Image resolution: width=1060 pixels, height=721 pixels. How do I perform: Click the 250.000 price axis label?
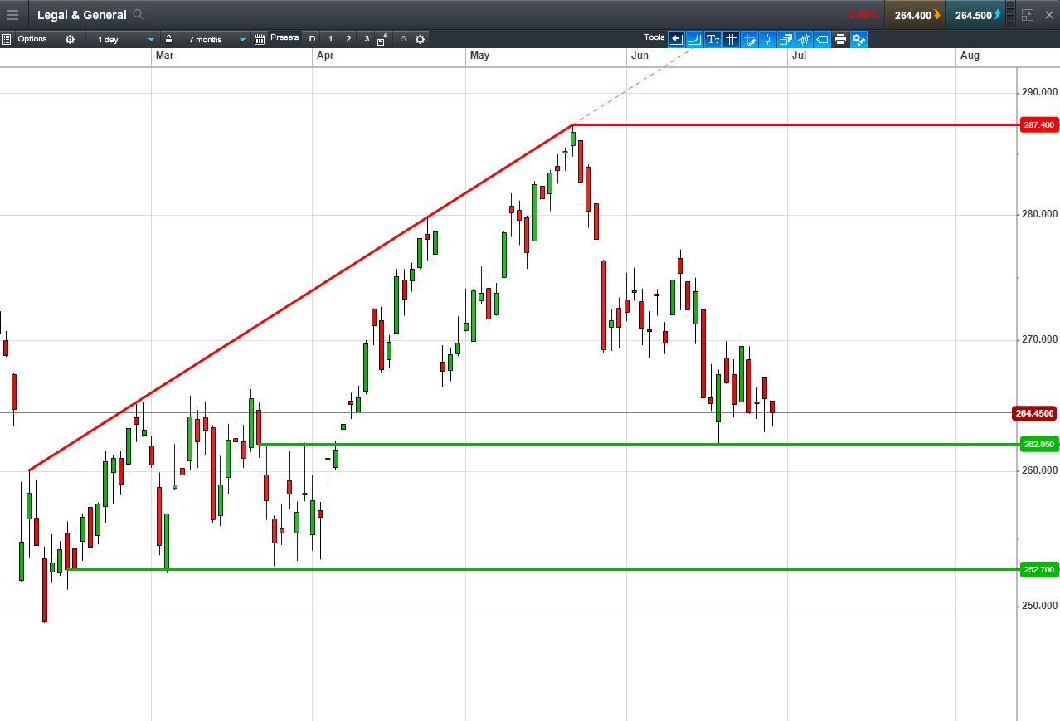1039,606
